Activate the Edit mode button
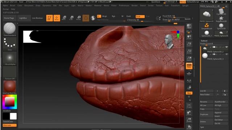The height and width of the screenshot is (130, 232). (x=49, y=18)
